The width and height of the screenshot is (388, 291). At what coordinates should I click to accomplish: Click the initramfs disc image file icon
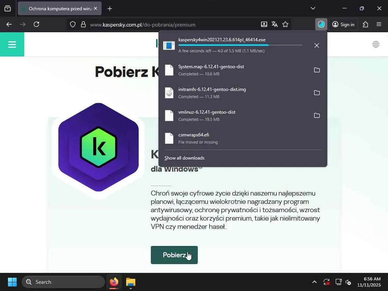click(169, 93)
